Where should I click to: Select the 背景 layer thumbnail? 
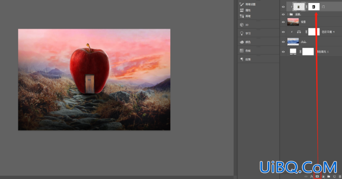pos(293,22)
